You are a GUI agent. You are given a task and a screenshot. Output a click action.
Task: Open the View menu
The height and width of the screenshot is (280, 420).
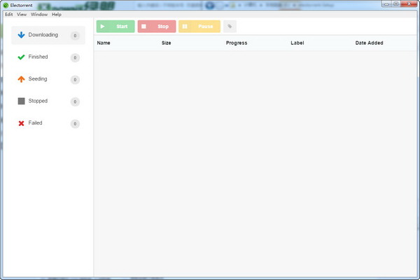pyautogui.click(x=22, y=14)
